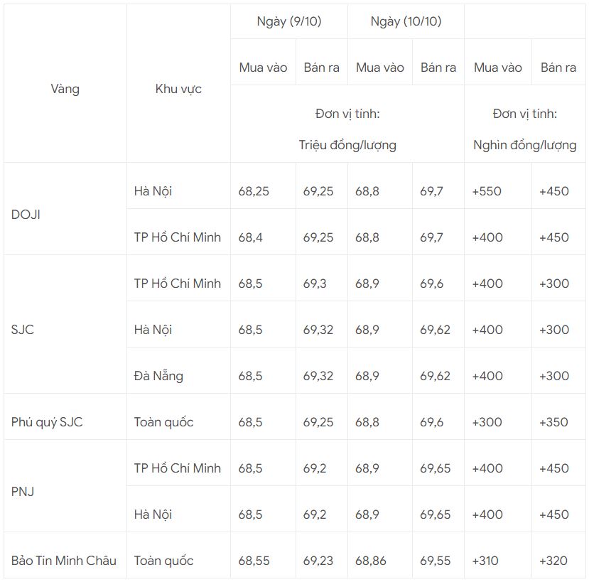Click the +350 Phú quý change value
589x582 pixels.
pos(553,422)
